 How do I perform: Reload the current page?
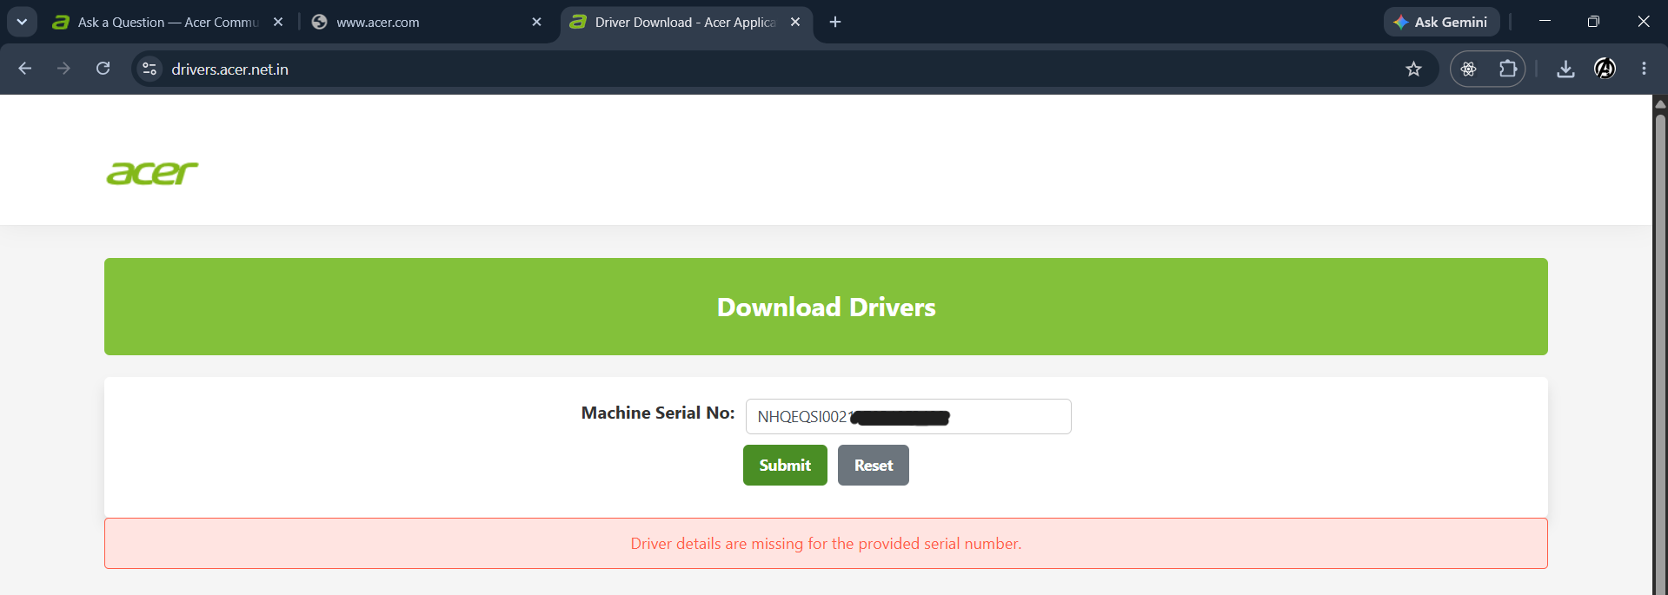click(x=103, y=69)
